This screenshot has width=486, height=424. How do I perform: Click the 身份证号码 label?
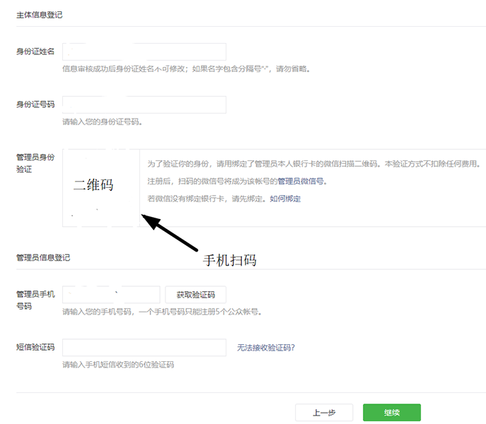35,105
